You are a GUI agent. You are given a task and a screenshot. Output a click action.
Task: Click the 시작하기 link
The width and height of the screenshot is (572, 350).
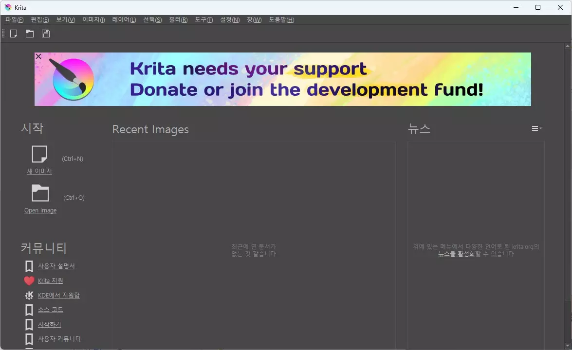(x=49, y=324)
